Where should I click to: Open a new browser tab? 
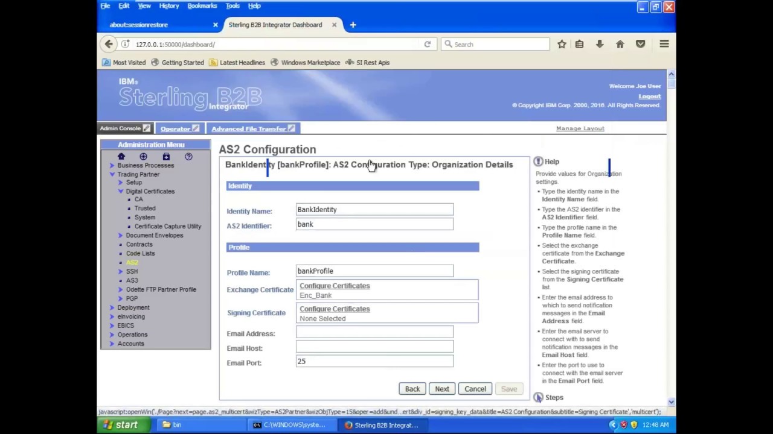353,25
